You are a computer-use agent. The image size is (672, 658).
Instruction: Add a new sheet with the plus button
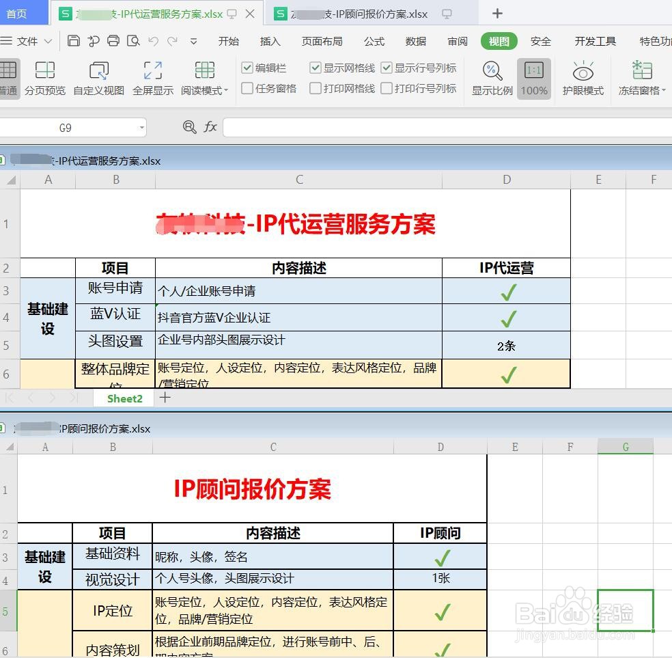pyautogui.click(x=164, y=398)
